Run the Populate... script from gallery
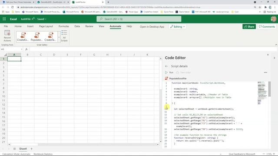Viewport: 278px width, 156px height. pos(36,37)
